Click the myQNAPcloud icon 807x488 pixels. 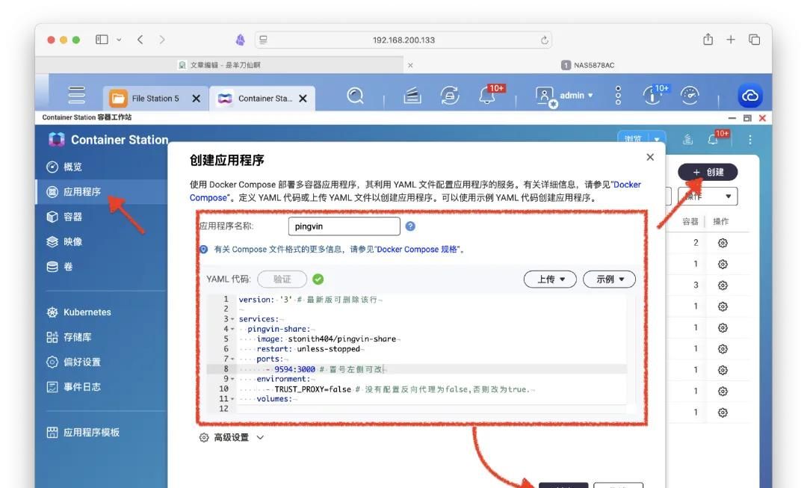coord(749,96)
